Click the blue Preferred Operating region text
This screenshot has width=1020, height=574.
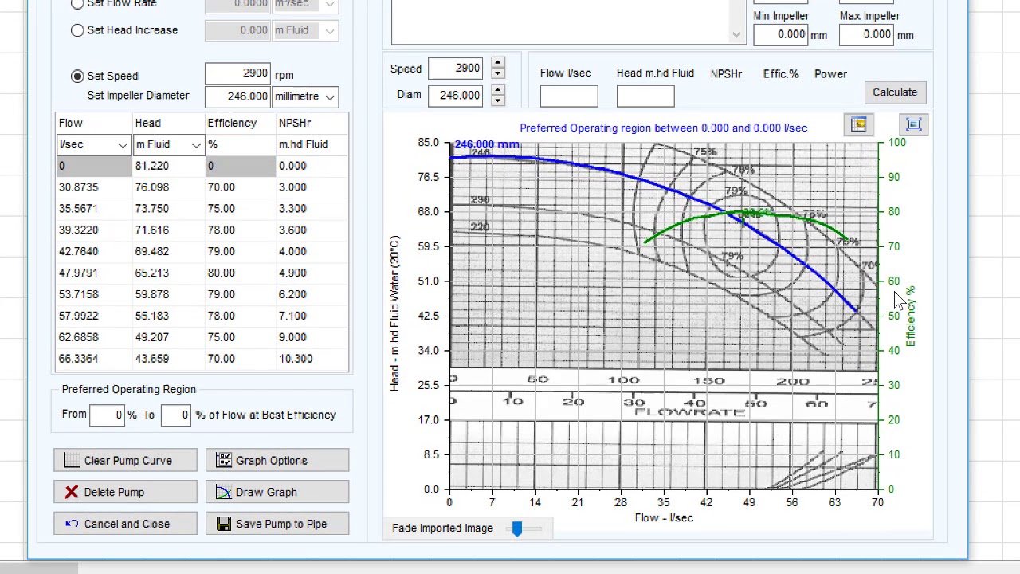(663, 128)
